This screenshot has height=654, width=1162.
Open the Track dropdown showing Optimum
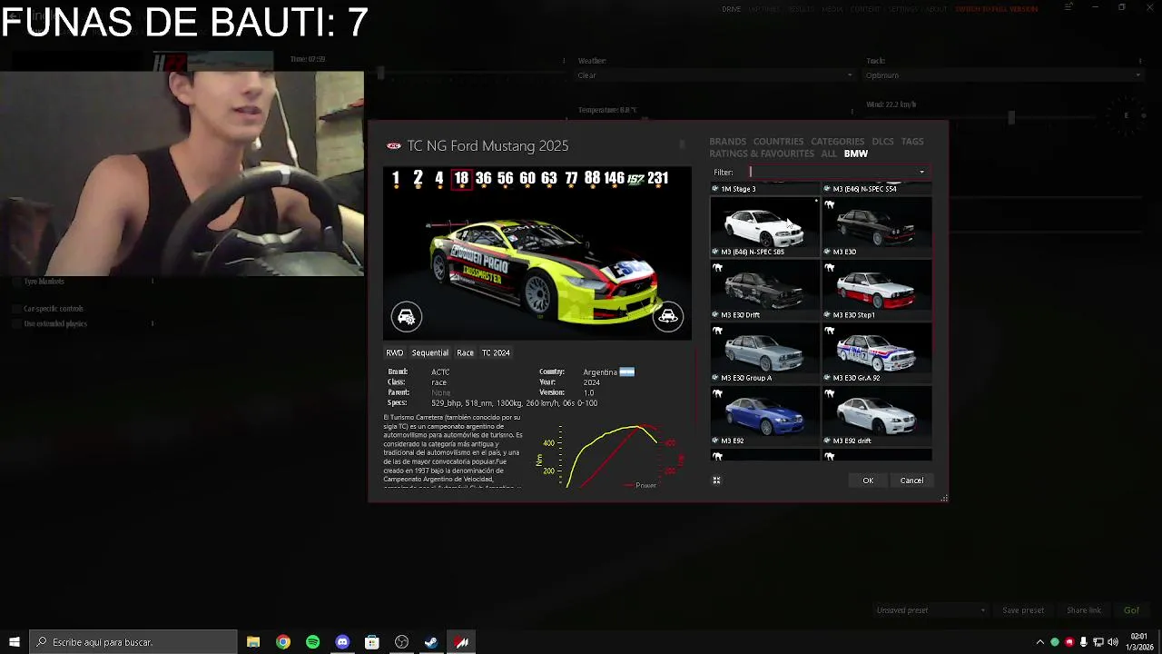(x=1004, y=75)
